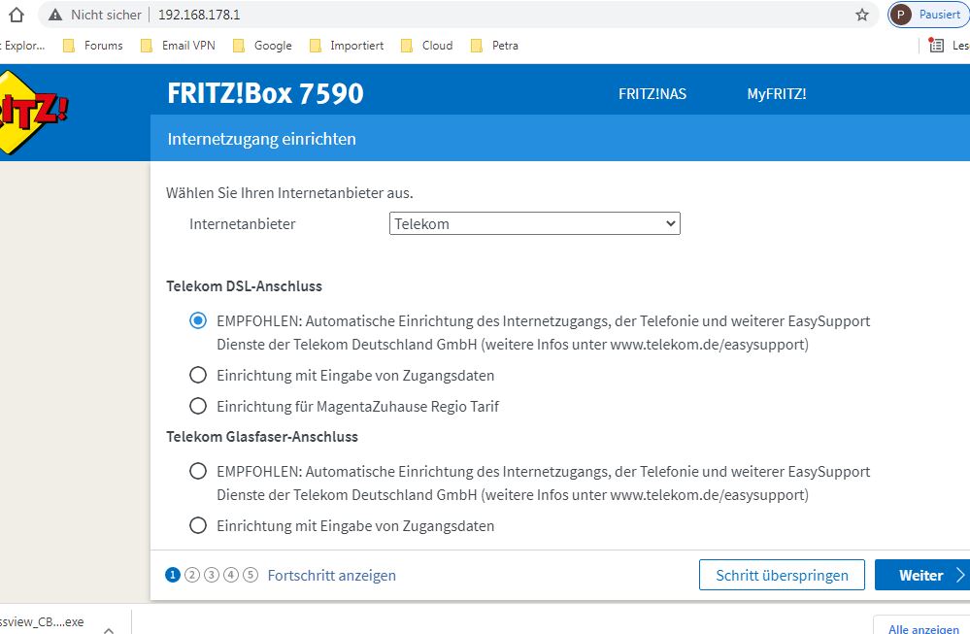This screenshot has height=634, width=970.
Task: Select Glasfaser 'Einrichtung mit Eingabe von Zugangsdaten'
Action: (x=198, y=526)
